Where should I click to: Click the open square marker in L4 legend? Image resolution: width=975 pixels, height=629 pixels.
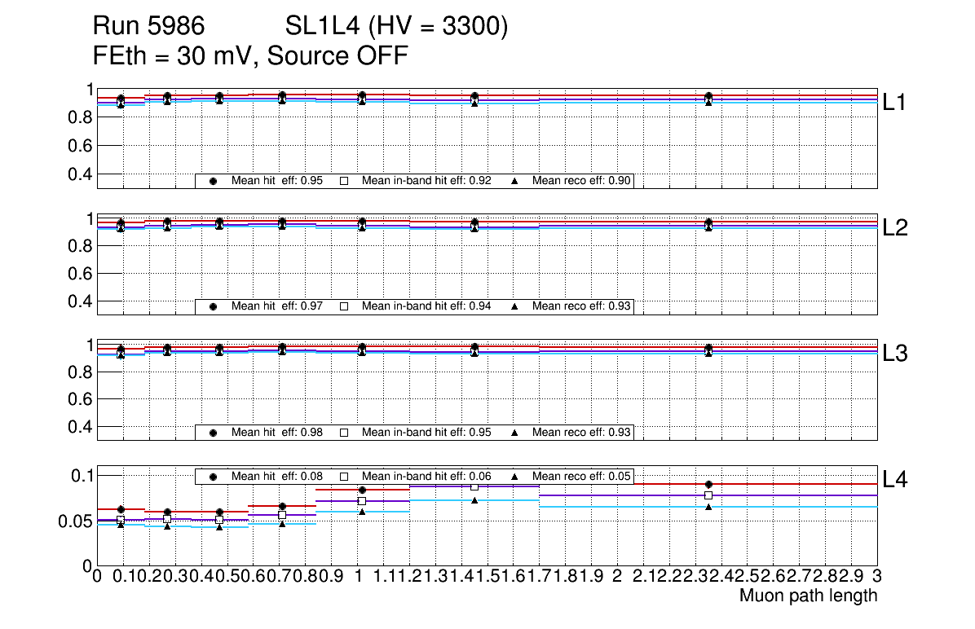click(x=344, y=477)
